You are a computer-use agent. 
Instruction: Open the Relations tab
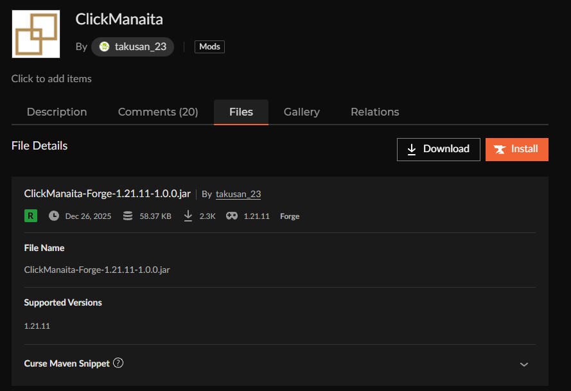coord(374,112)
